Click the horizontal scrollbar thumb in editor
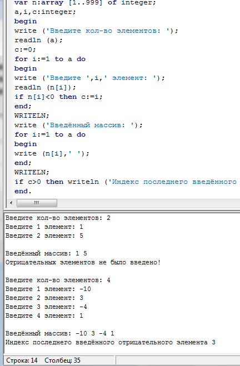The width and height of the screenshot is (240, 366). point(37,203)
